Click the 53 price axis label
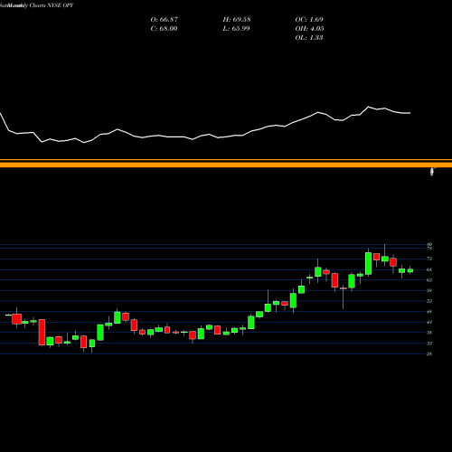 tap(429, 301)
